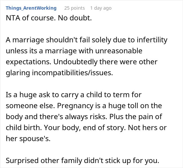Click the line 'NTA of course. No doubt.'
Image resolution: width=183 pixels, height=168 pixels.
point(49,18)
